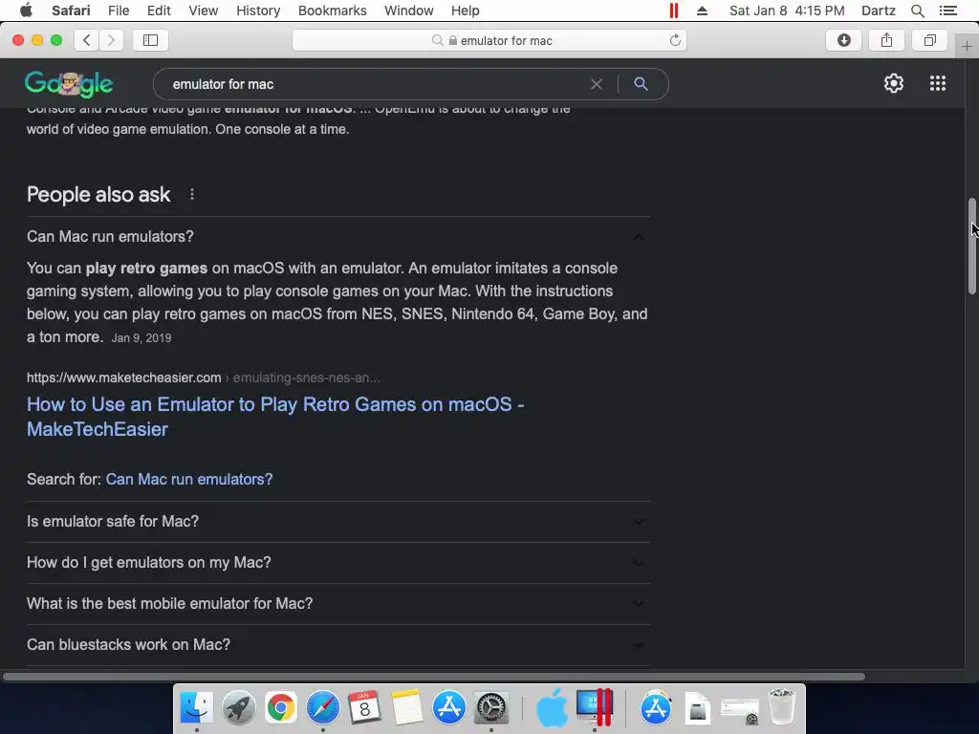The width and height of the screenshot is (979, 734).
Task: Reload the page from the address bar
Action: [675, 40]
